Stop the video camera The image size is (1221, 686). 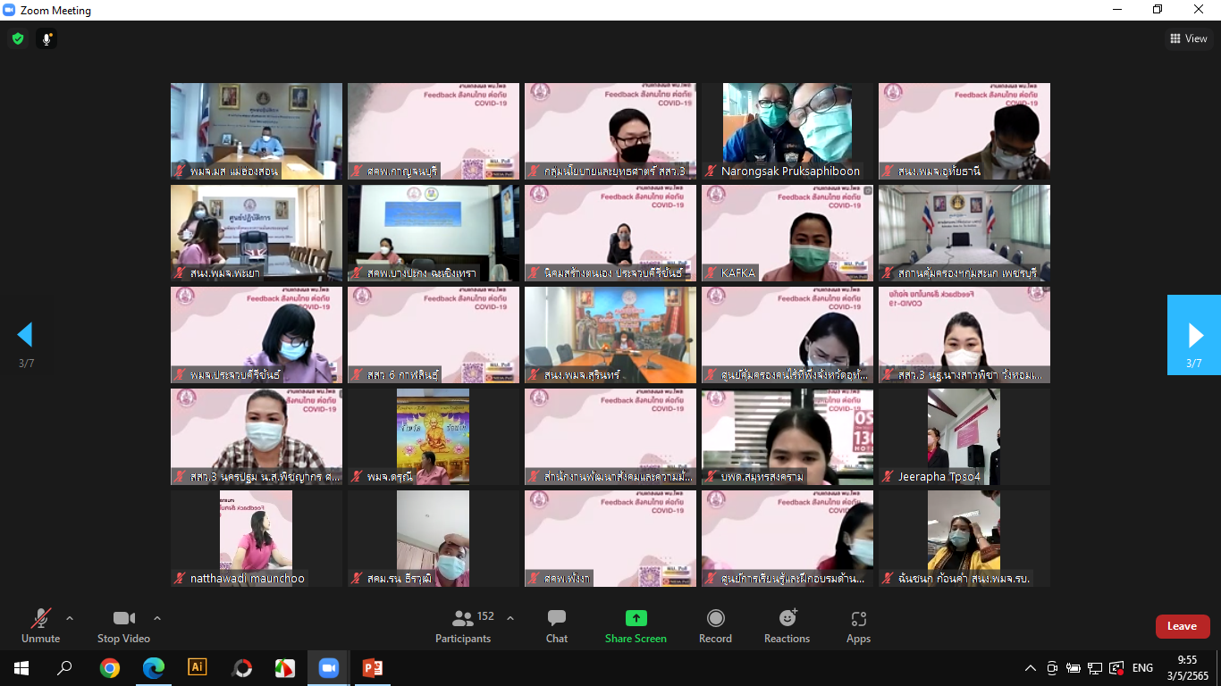click(123, 626)
